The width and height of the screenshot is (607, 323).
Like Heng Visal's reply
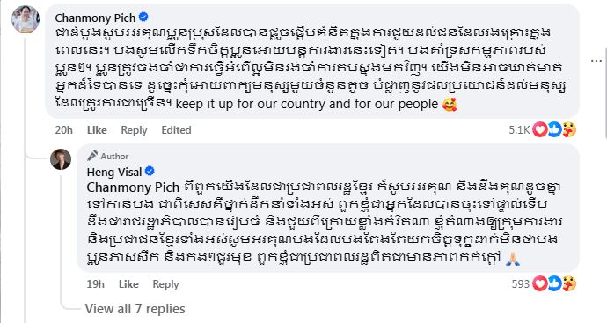128,284
